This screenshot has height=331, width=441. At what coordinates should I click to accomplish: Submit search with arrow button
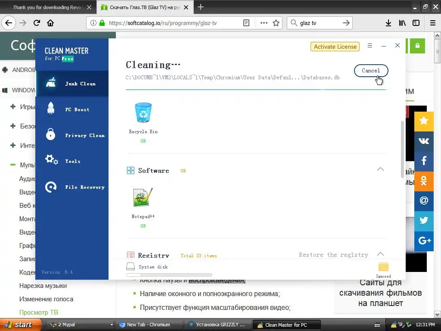[x=346, y=23]
